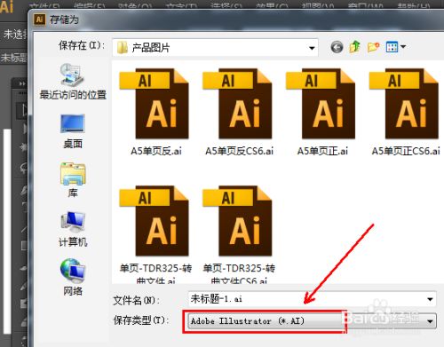Image resolution: width=444 pixels, height=347 pixels.
Task: Go up one folder level icon
Action: coord(354,47)
